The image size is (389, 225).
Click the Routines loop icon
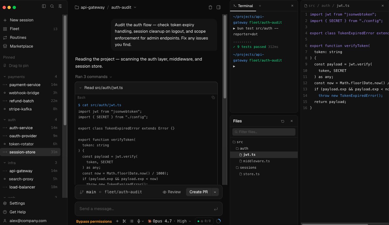[x=5, y=38]
